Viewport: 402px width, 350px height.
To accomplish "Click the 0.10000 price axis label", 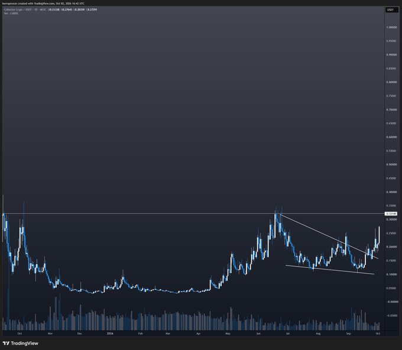I will tap(391, 274).
